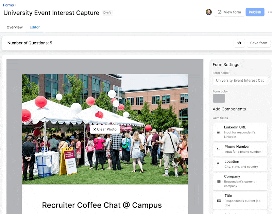Publish the form

click(x=255, y=12)
